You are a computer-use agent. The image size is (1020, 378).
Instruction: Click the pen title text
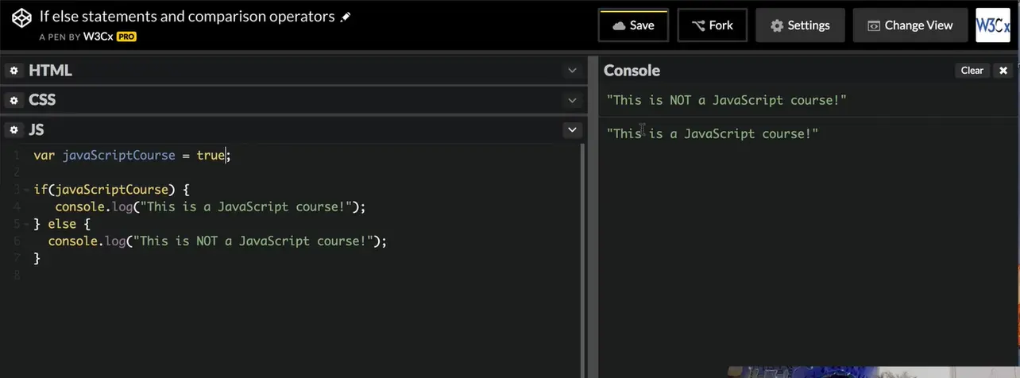click(187, 16)
